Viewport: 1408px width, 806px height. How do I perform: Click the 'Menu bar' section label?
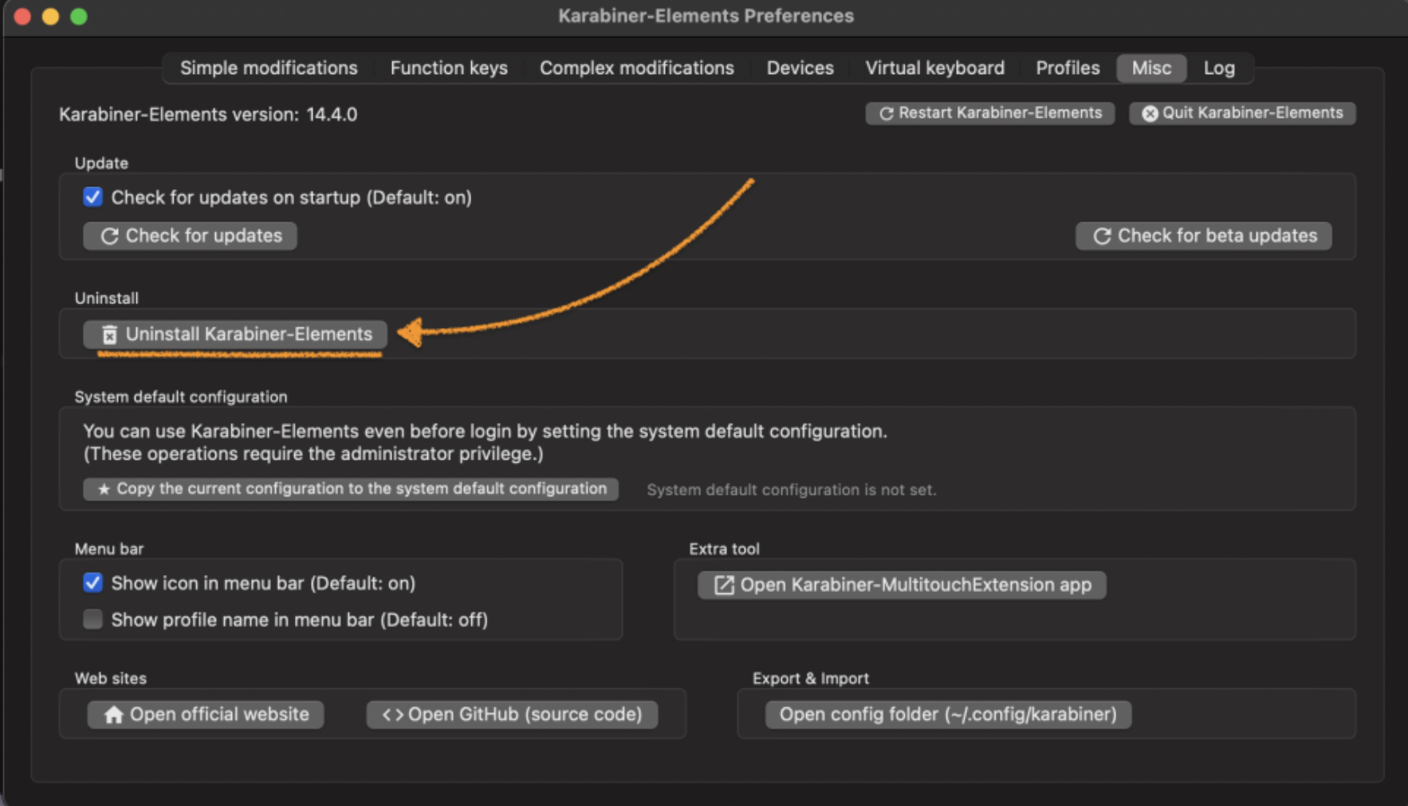[x=109, y=549]
